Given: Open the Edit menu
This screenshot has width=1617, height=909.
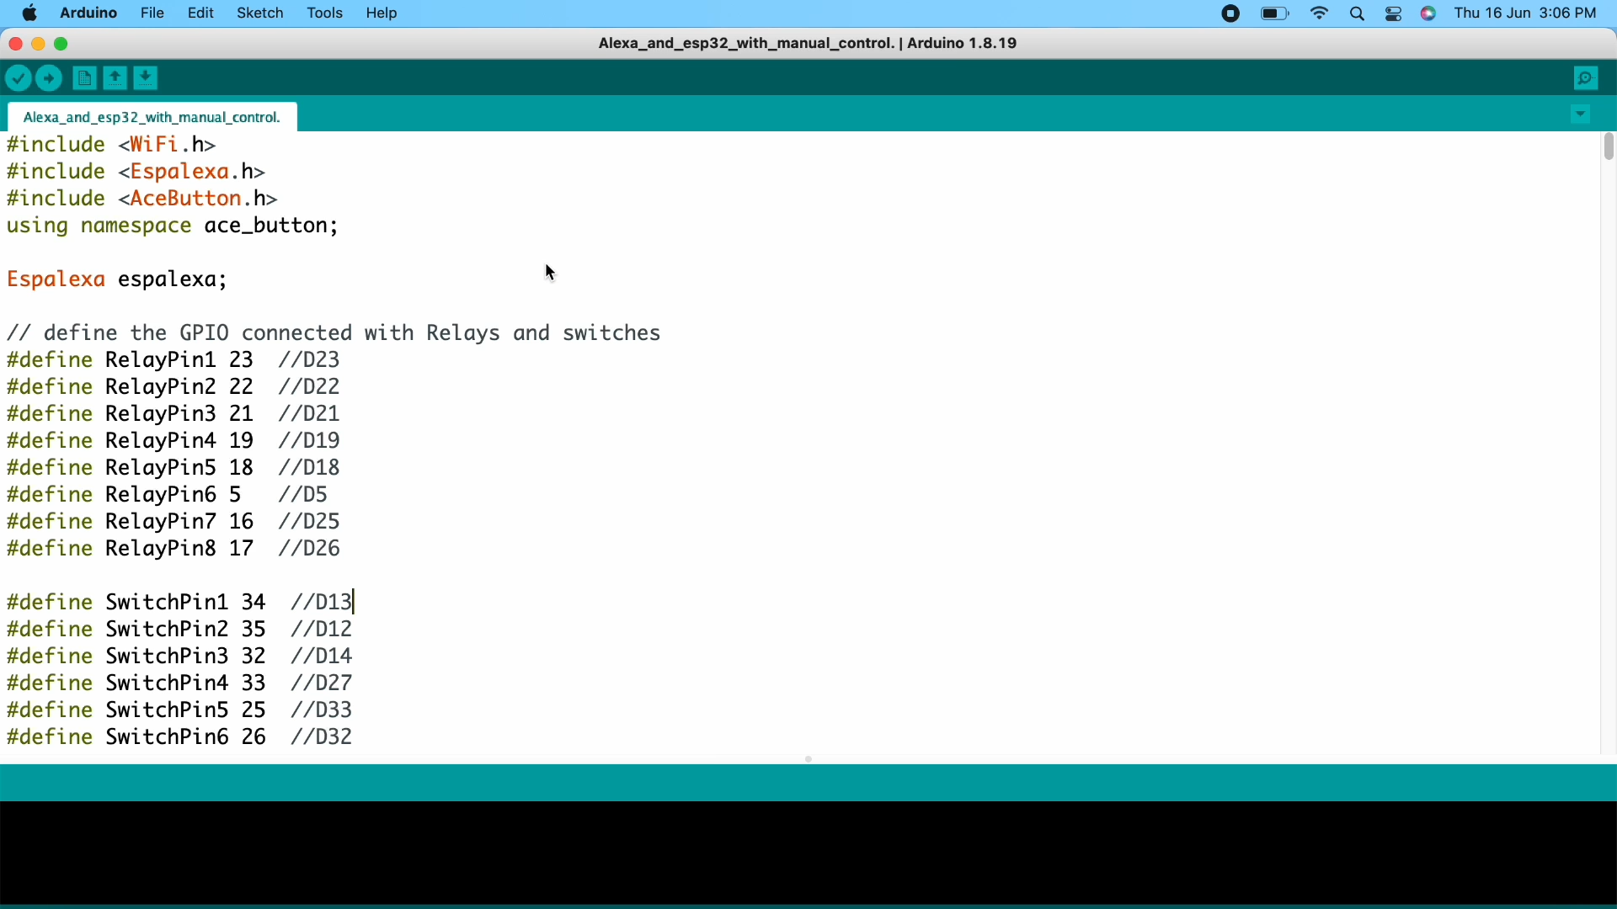Looking at the screenshot, I should 201,13.
